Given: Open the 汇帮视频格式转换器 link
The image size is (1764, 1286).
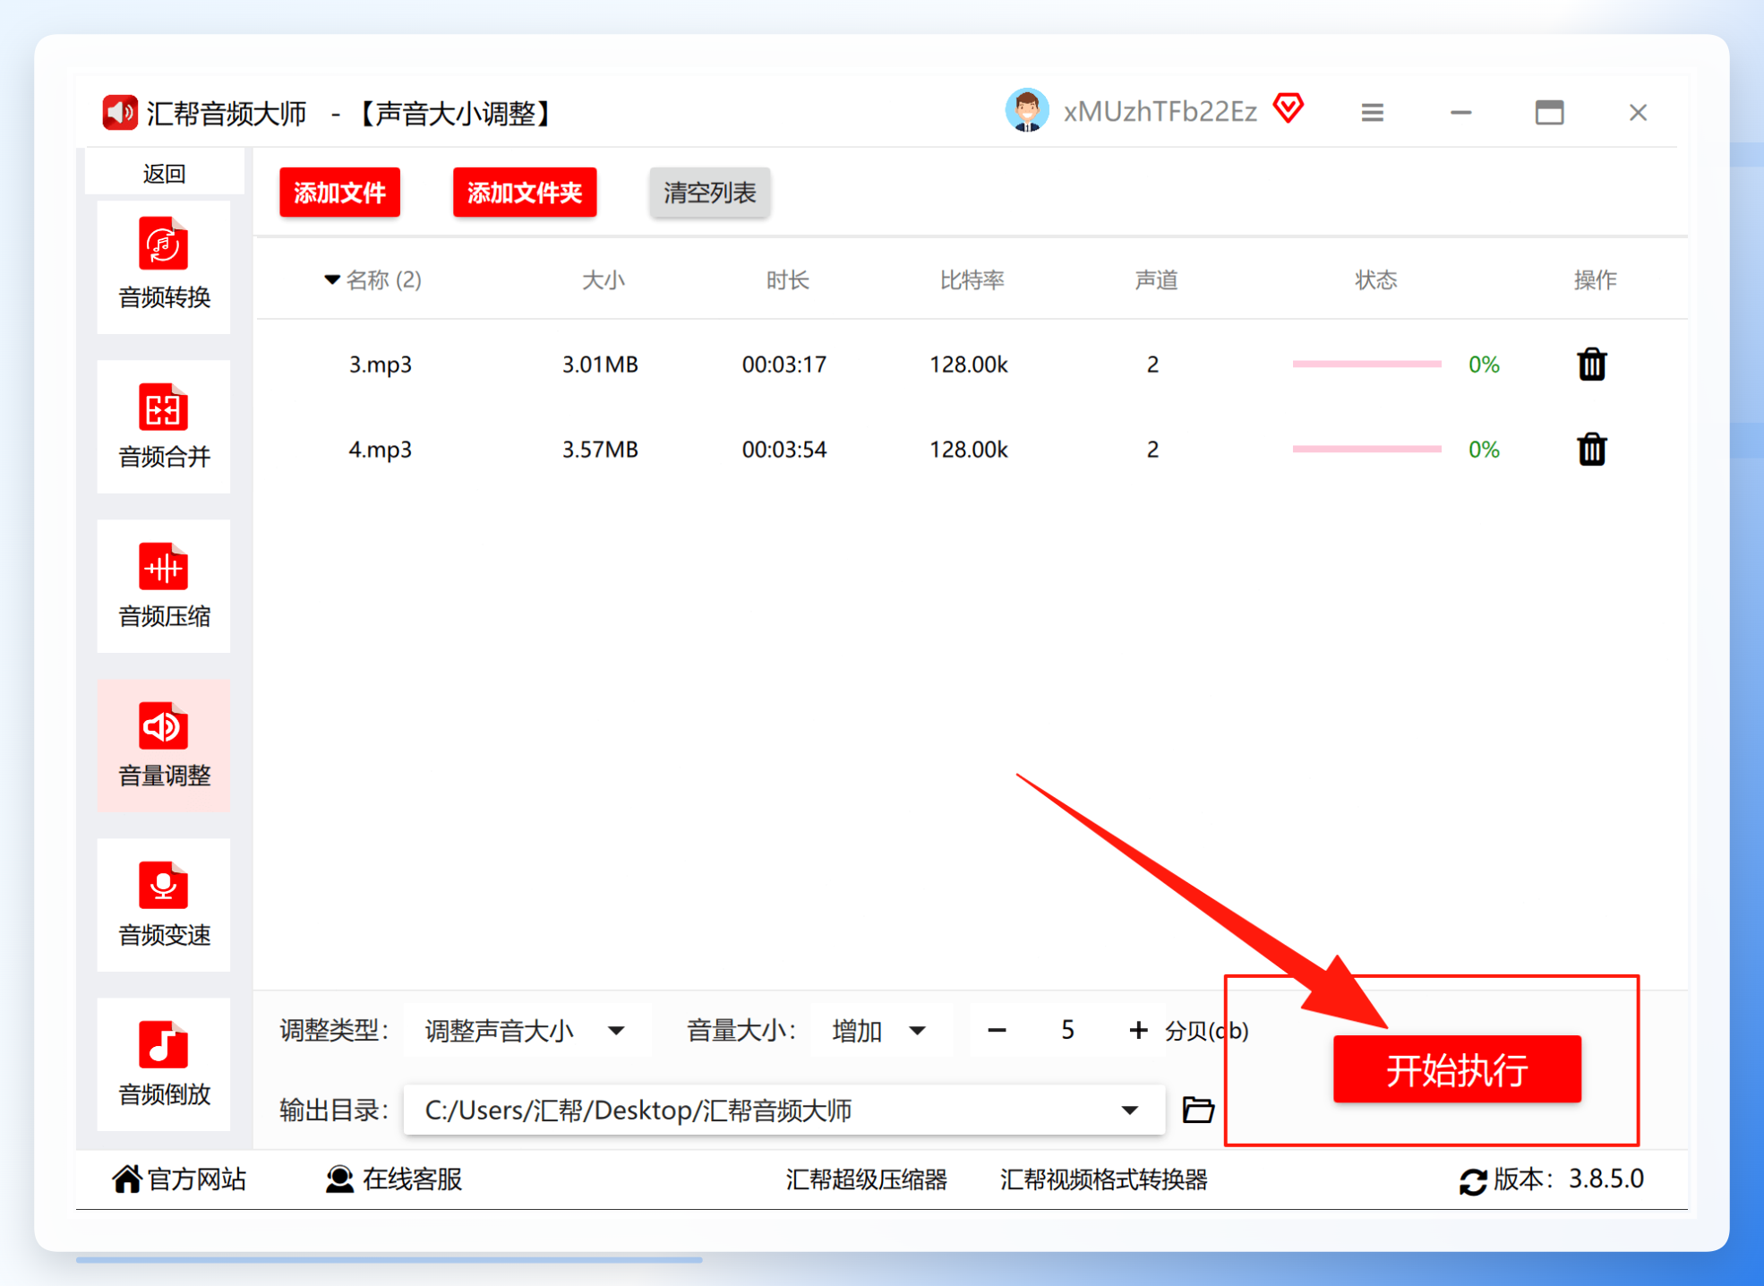Looking at the screenshot, I should click(x=1103, y=1179).
